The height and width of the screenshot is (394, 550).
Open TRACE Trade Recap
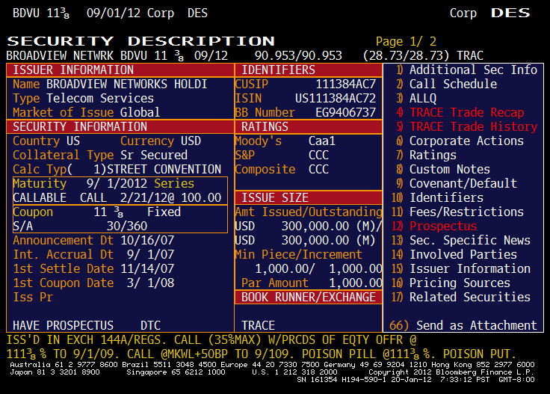click(460, 113)
